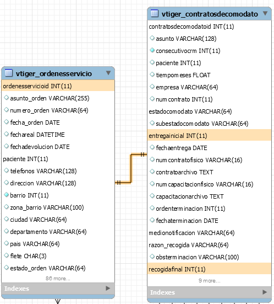Click the vtiger_contratosdecomodato table icon
Screen dimensions: 274x304
click(154, 13)
